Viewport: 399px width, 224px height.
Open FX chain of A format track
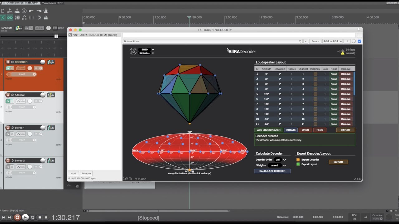[x=8, y=101]
